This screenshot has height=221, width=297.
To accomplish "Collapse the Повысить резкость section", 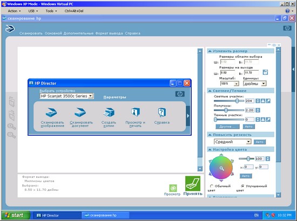I will [210, 135].
